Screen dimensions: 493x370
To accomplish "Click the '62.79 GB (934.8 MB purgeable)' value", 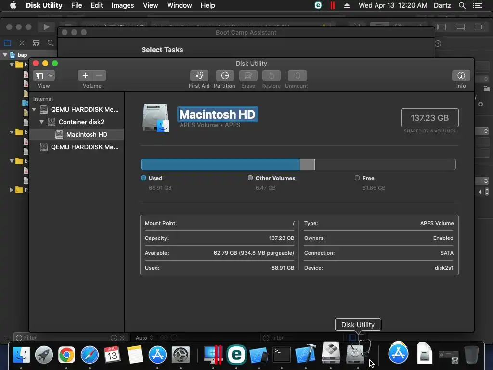I will pos(254,253).
